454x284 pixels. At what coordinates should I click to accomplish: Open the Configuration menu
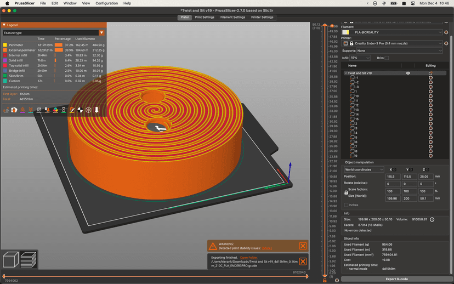[106, 3]
